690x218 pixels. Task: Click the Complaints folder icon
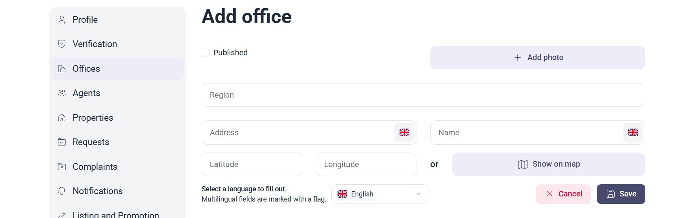[62, 167]
